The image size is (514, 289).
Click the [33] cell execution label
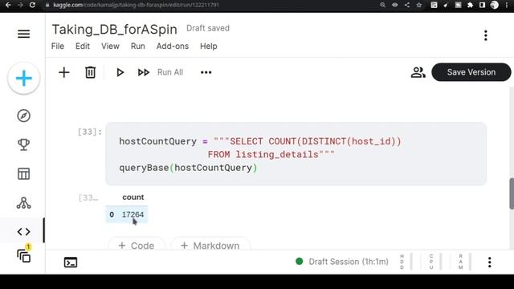[89, 132]
